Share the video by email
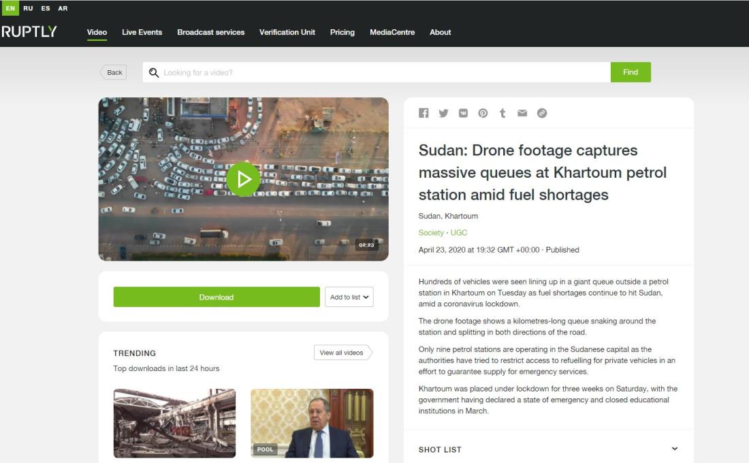749x463 pixels. [522, 113]
